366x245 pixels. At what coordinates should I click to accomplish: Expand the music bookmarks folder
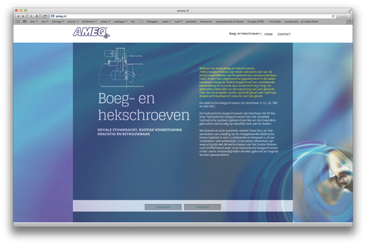click(x=73, y=21)
